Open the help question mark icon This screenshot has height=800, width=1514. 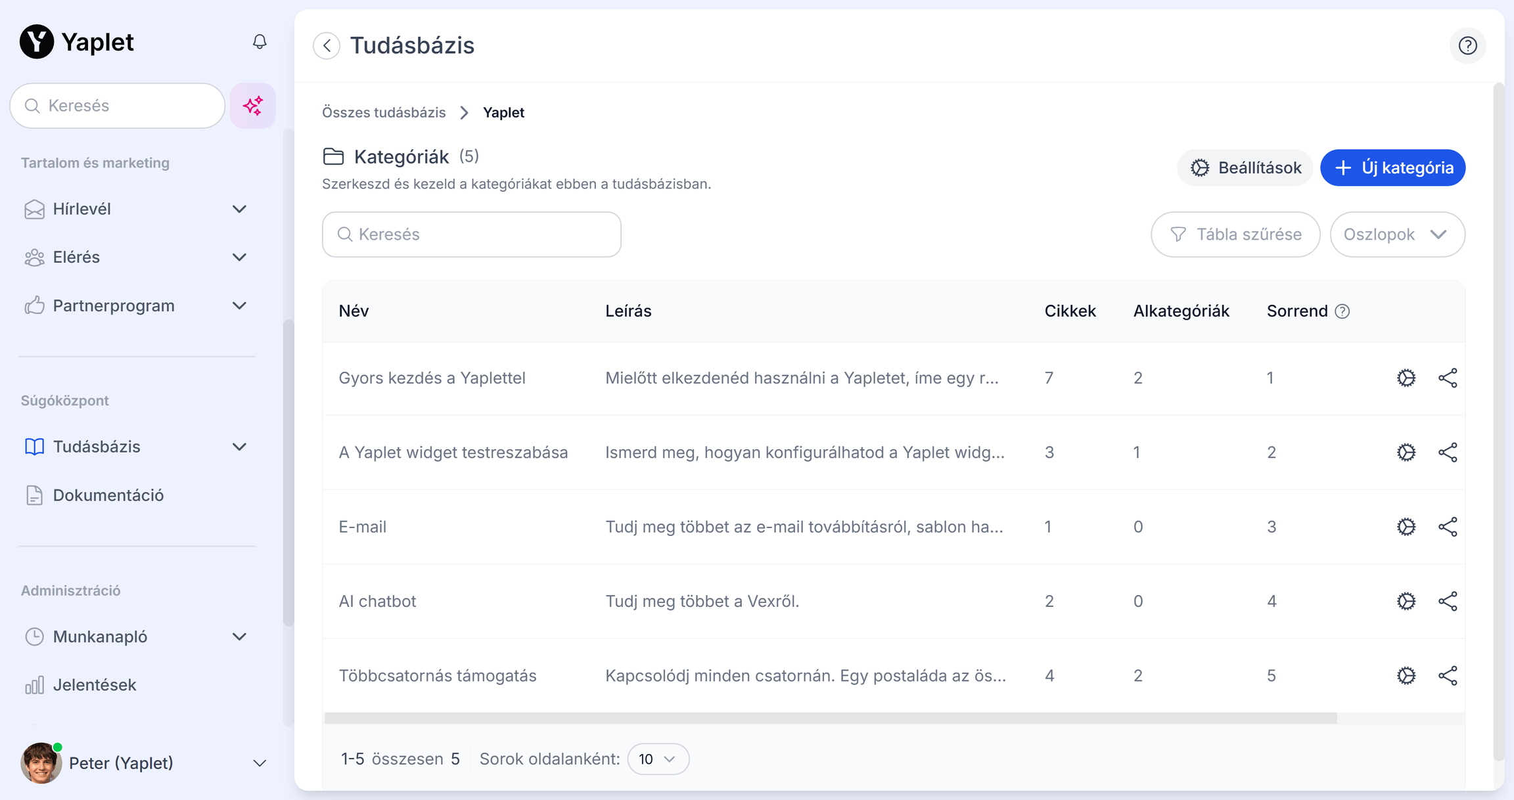pos(1467,45)
